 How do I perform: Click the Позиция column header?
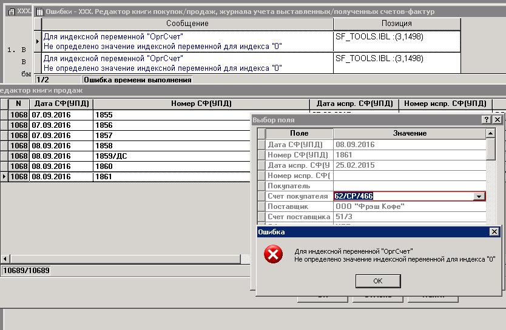[396, 24]
